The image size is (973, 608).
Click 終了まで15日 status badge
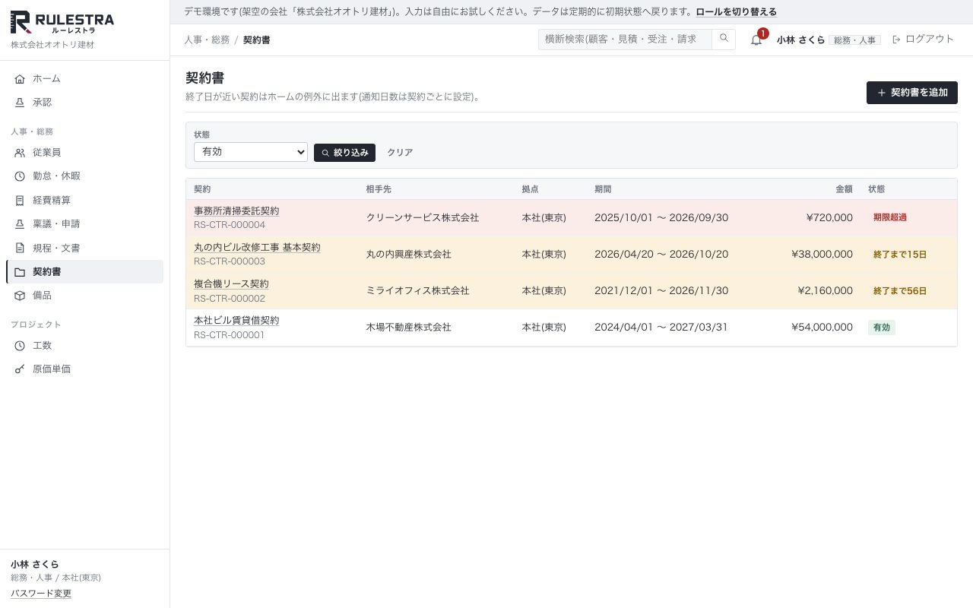[900, 255]
